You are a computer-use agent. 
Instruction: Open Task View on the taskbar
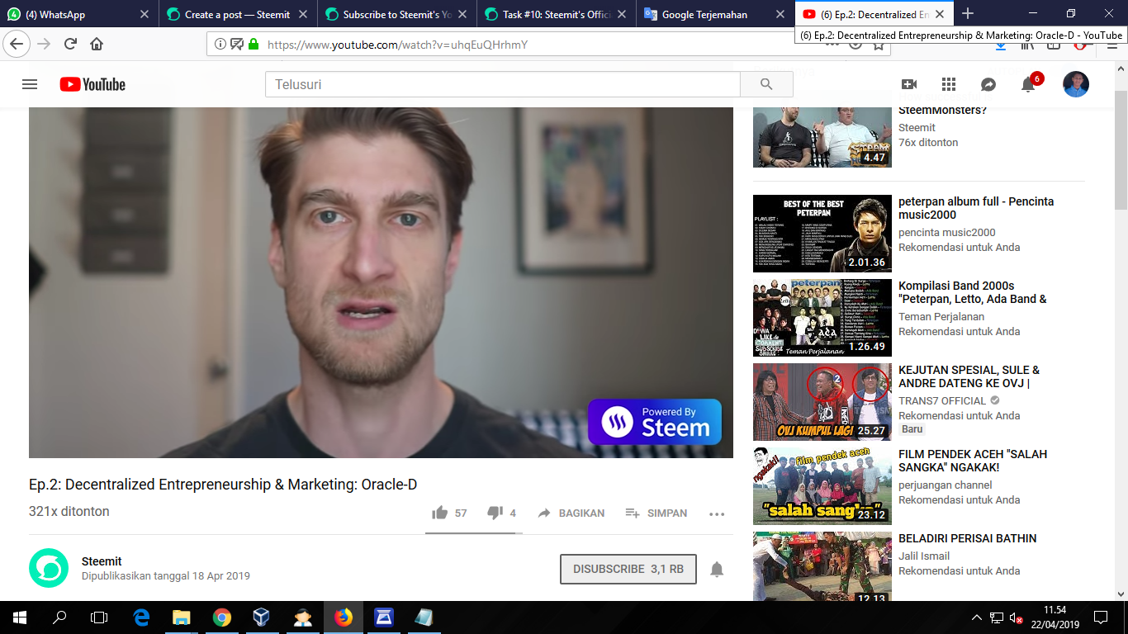pos(99,617)
